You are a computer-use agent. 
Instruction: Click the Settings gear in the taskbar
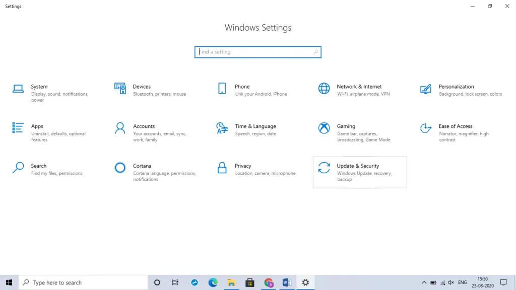tap(305, 282)
